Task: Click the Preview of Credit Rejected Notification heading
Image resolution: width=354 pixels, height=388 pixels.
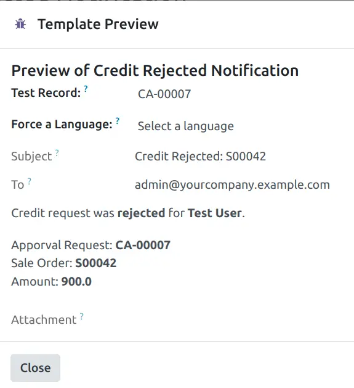Action: point(155,70)
